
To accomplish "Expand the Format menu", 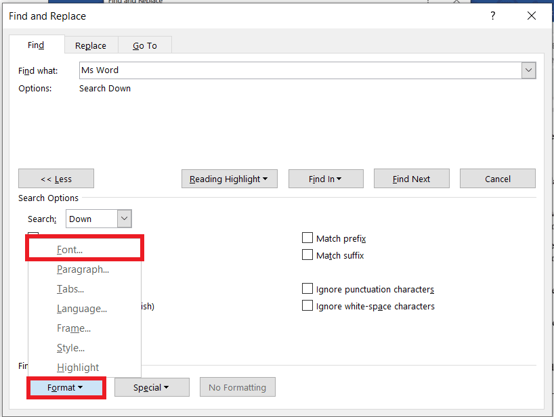I will click(66, 387).
